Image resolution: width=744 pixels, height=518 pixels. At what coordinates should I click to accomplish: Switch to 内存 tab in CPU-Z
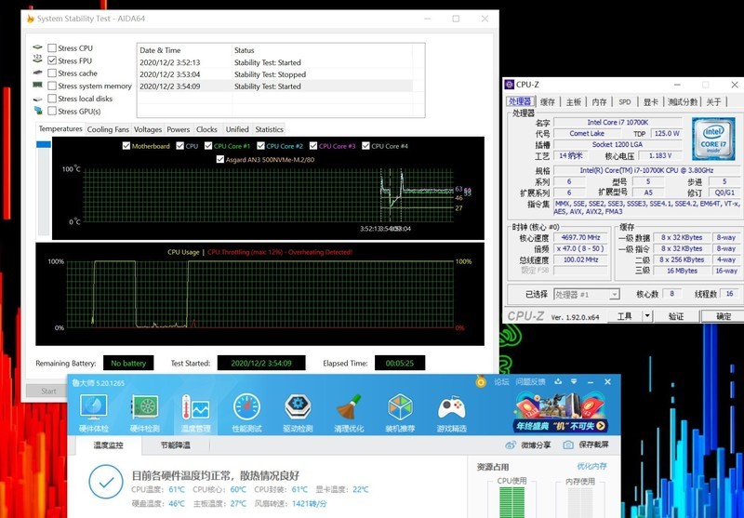[x=599, y=102]
